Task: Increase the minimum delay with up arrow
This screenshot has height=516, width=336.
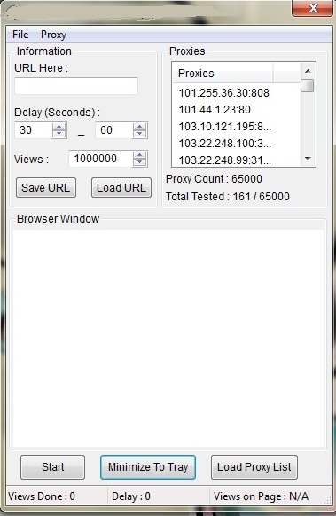Action: pos(59,127)
